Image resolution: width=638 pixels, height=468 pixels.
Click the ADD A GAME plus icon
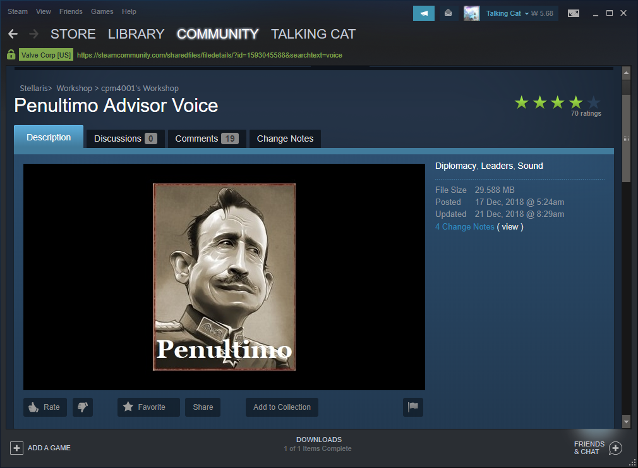(x=16, y=448)
